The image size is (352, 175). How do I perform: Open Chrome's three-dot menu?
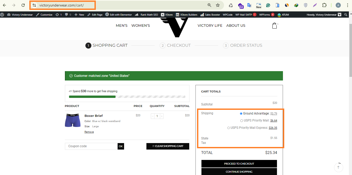pos(347,5)
